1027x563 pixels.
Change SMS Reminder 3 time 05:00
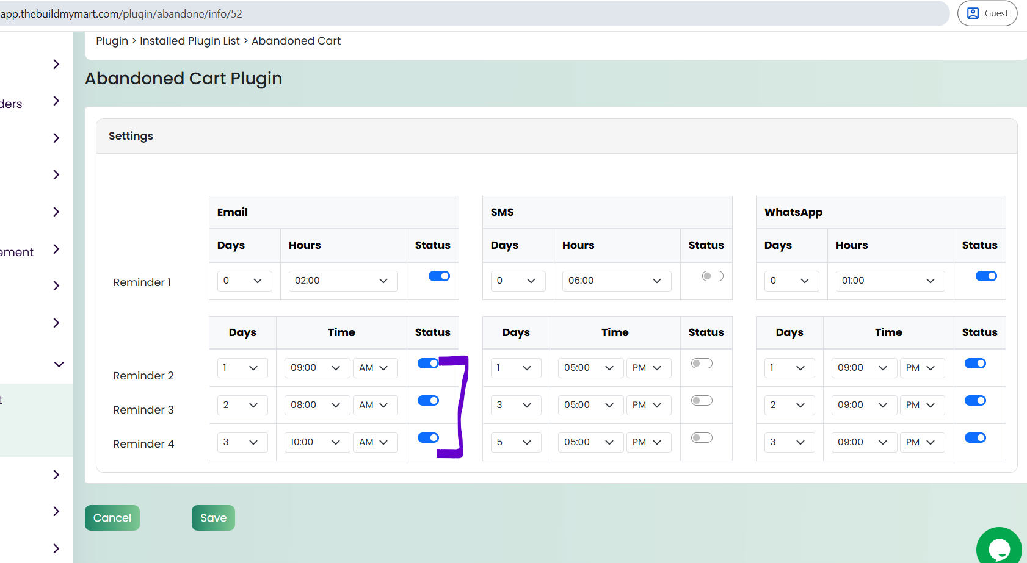tap(590, 405)
